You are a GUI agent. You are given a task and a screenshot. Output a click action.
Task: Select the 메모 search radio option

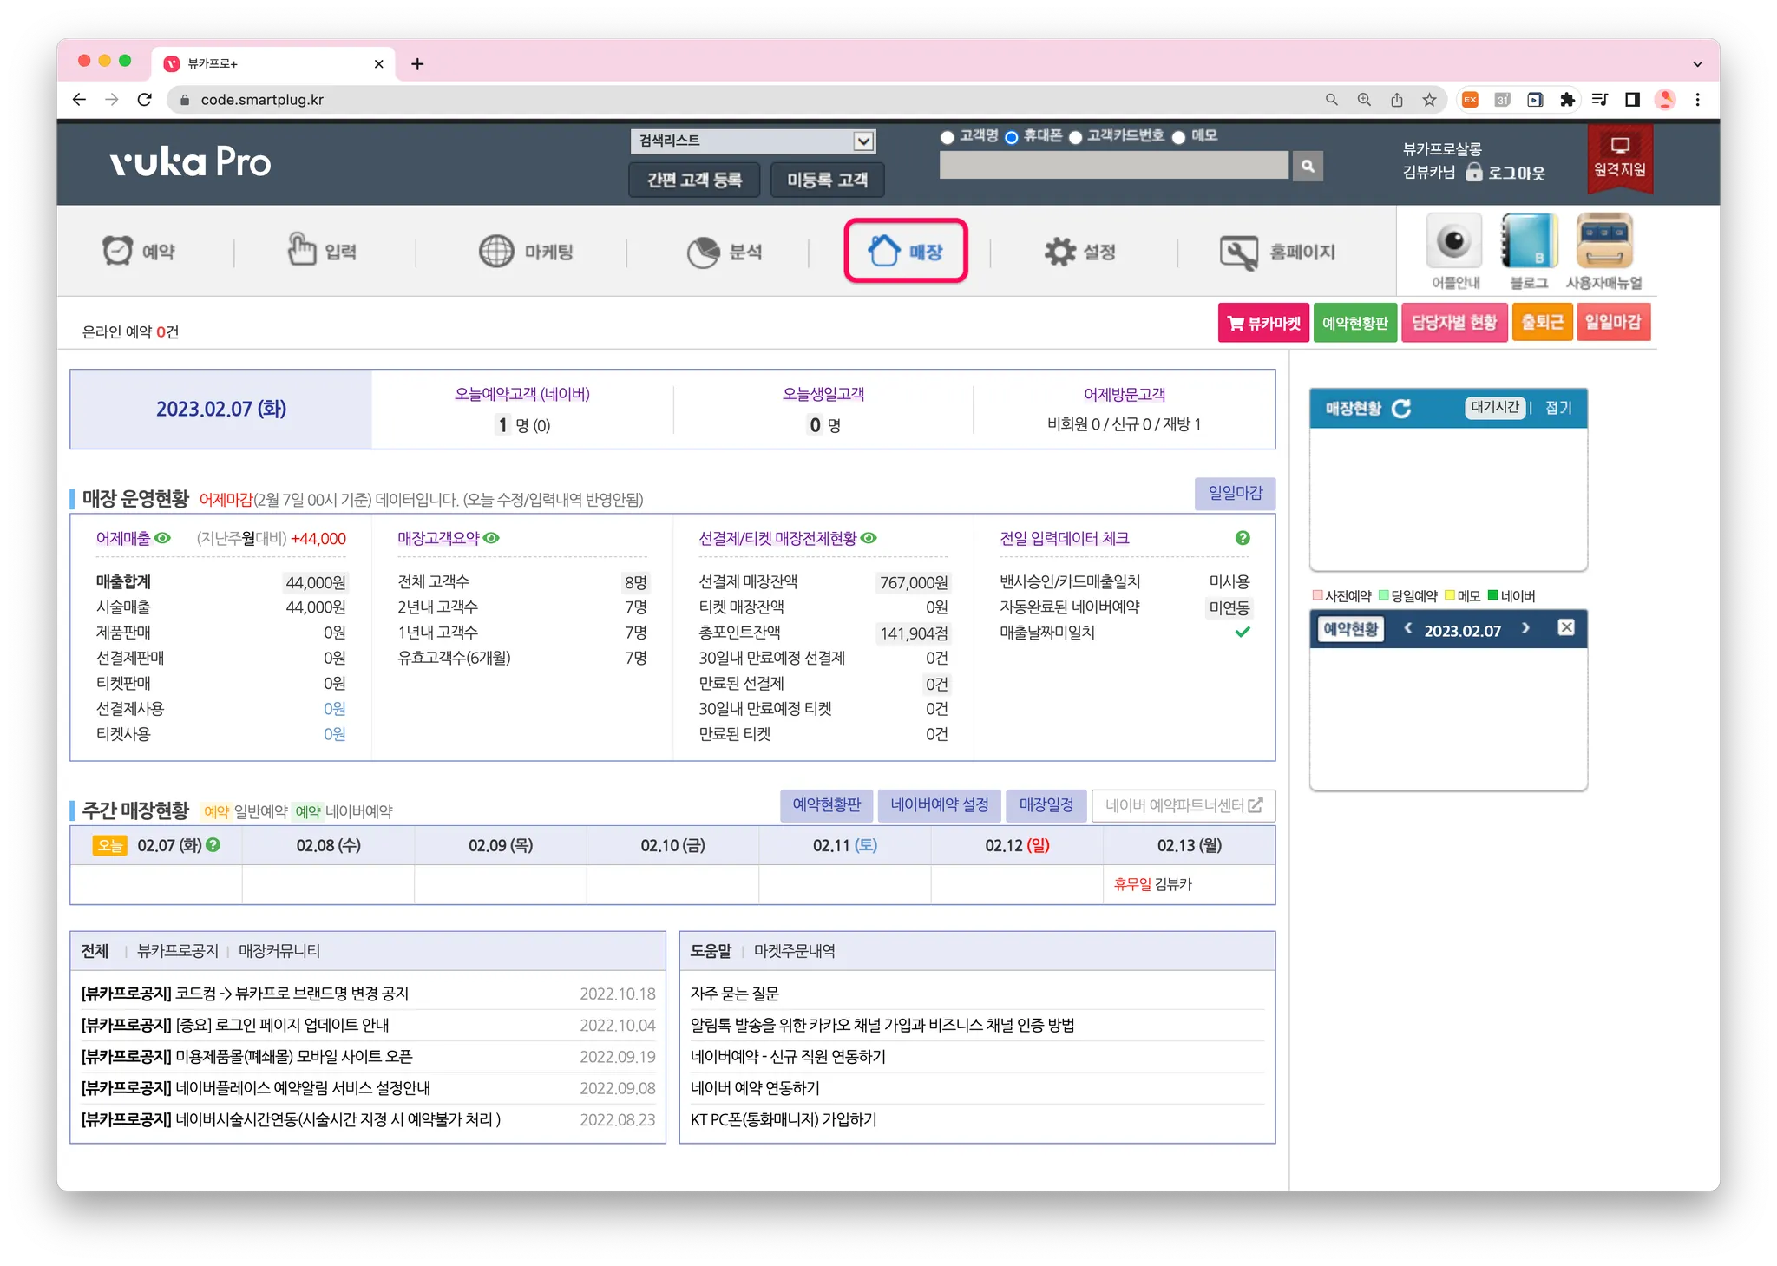click(1178, 137)
